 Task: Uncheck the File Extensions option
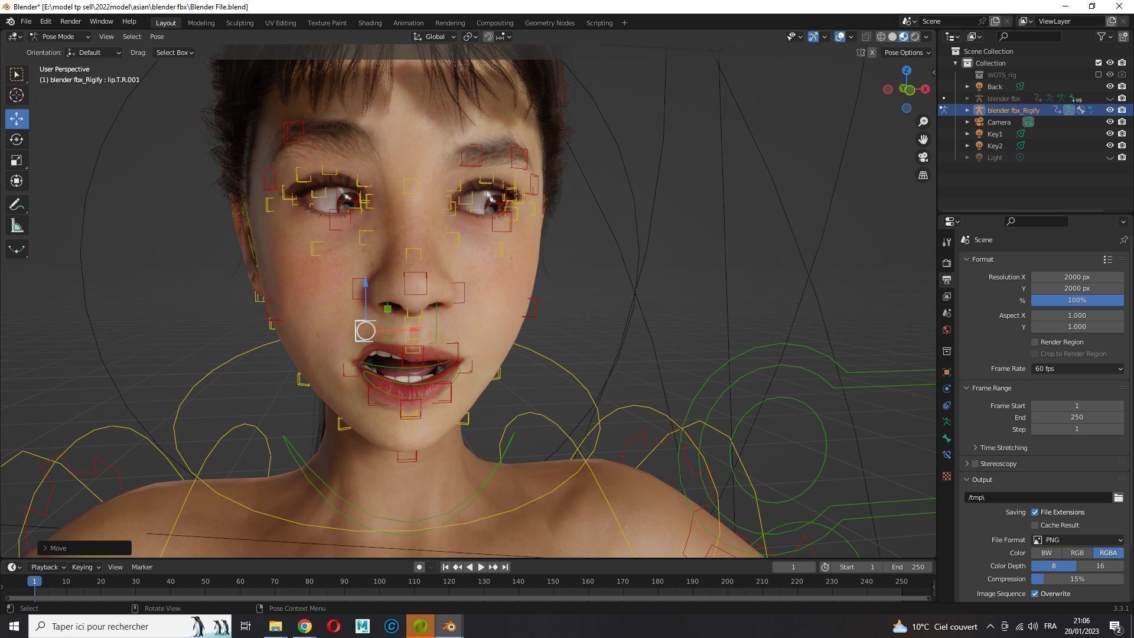click(x=1035, y=512)
